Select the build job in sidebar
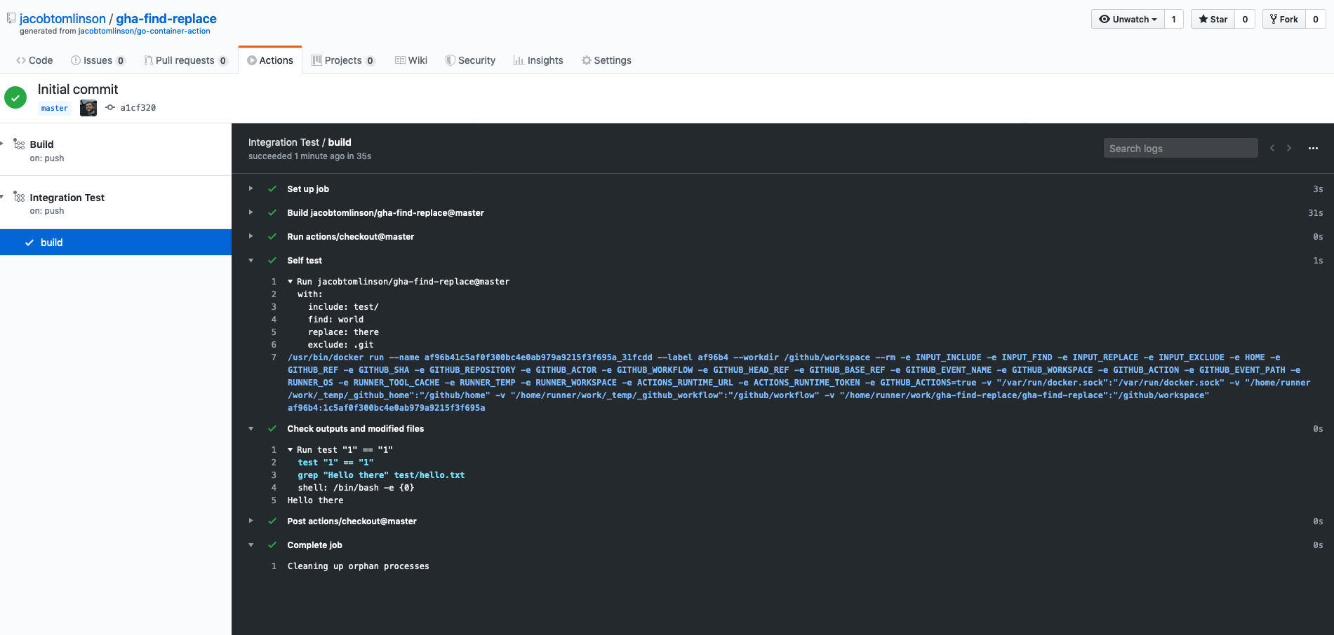Viewport: 1334px width, 635px height. tap(51, 243)
